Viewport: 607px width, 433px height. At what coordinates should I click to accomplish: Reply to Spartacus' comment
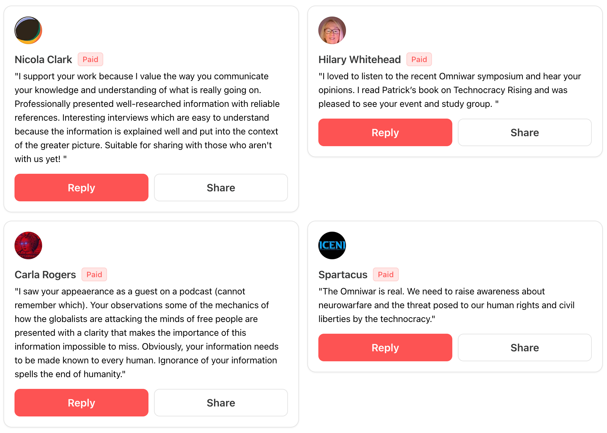[385, 348]
